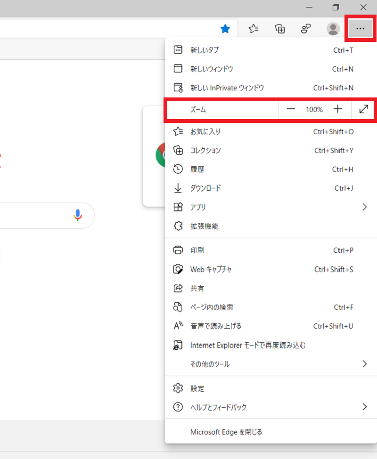The height and width of the screenshot is (459, 377).
Task: Select 新しいタブ menu item
Action: pyautogui.click(x=271, y=50)
